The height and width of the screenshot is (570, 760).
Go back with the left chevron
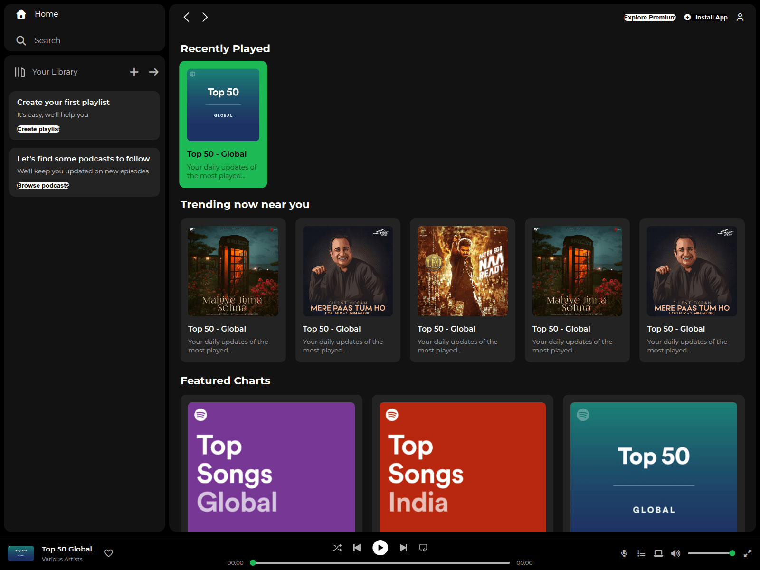pyautogui.click(x=186, y=17)
